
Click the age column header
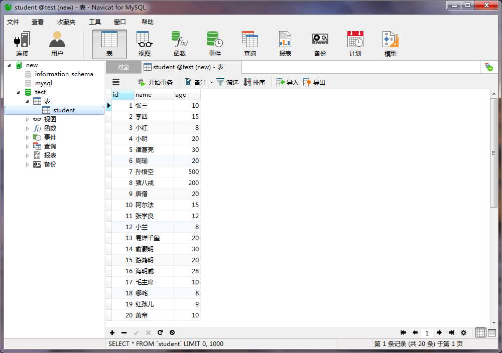click(x=187, y=95)
